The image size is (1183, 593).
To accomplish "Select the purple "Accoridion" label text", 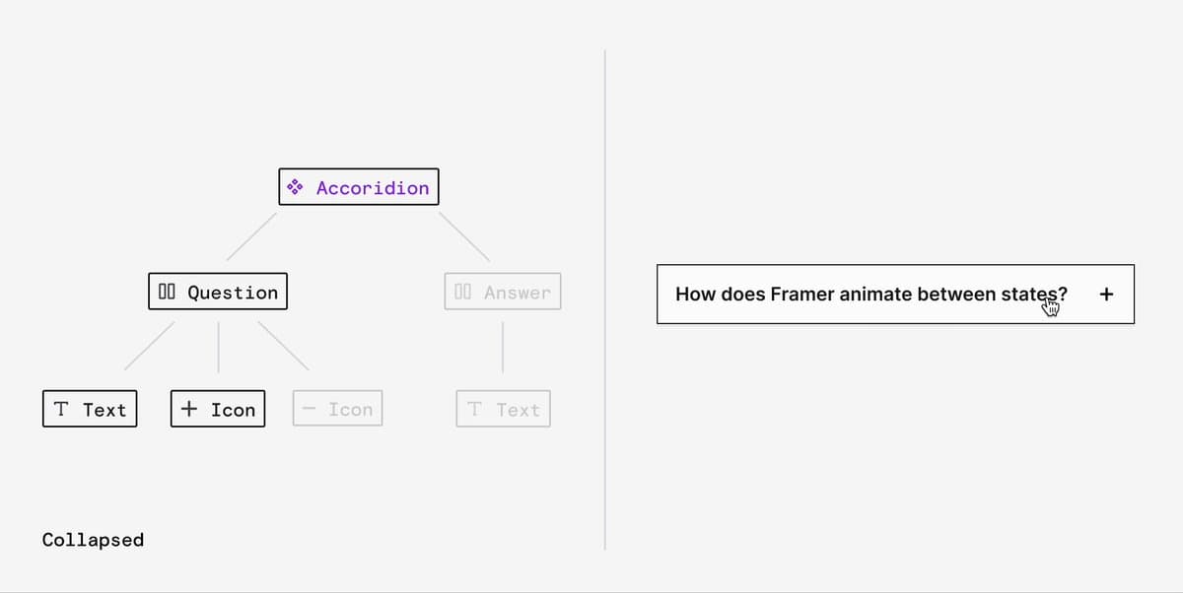I will pos(373,188).
